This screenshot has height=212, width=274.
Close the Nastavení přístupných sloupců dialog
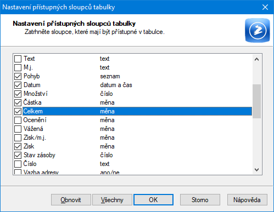click(x=265, y=7)
